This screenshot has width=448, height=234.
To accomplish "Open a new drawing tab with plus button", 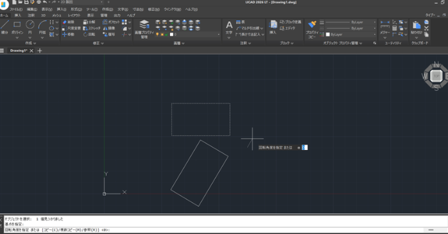I will (x=40, y=51).
